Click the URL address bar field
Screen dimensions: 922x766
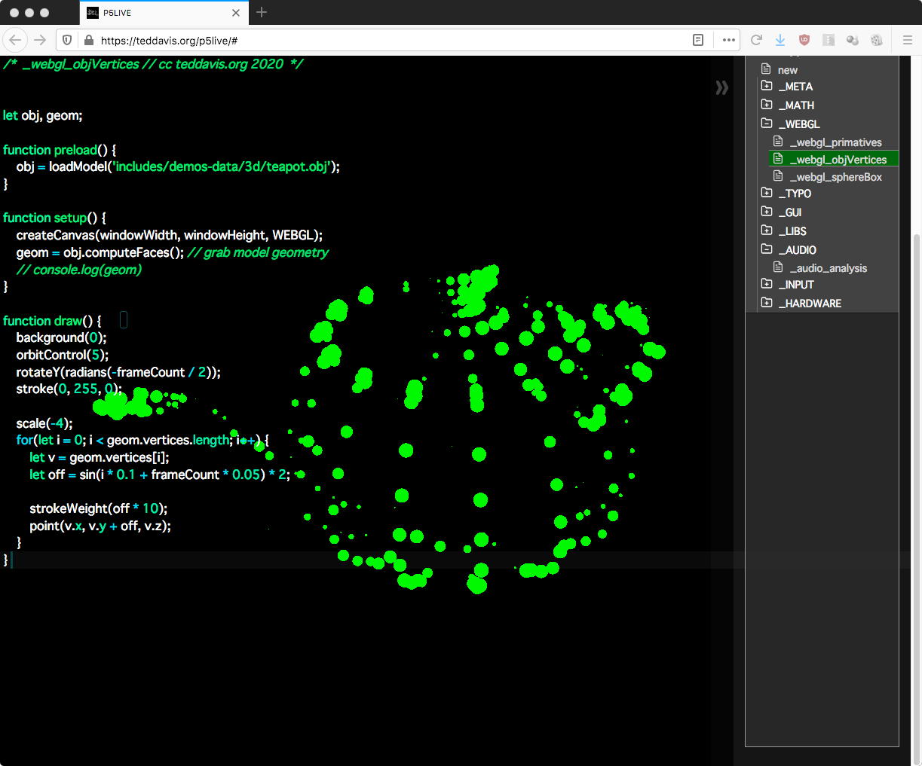[x=377, y=40]
